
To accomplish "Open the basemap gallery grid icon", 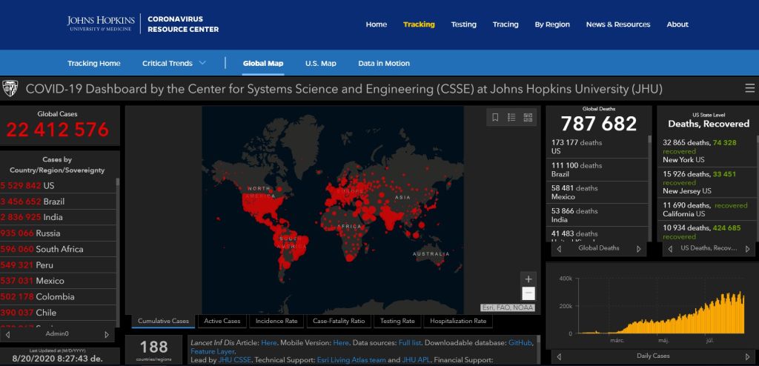I will tap(528, 117).
